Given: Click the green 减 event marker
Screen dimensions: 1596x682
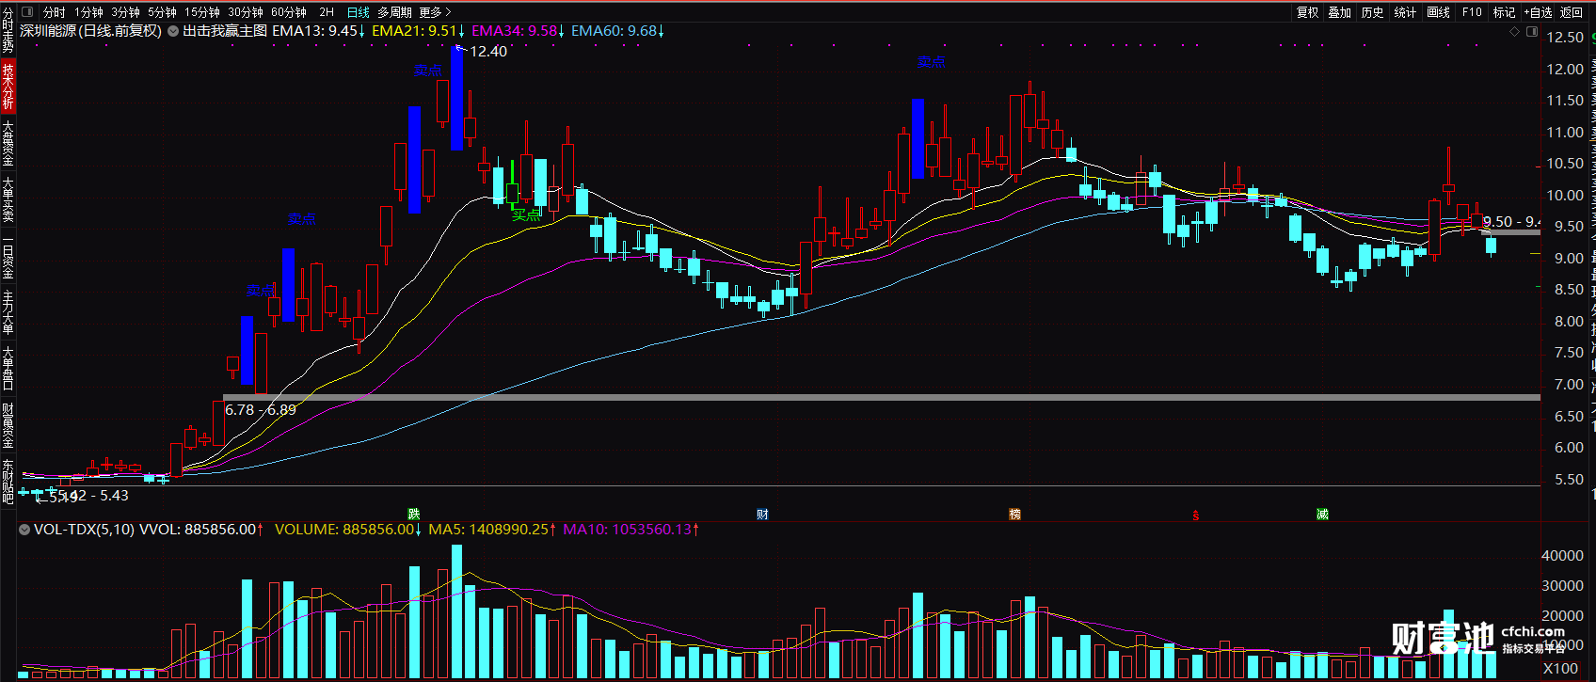Looking at the screenshot, I should (1322, 514).
